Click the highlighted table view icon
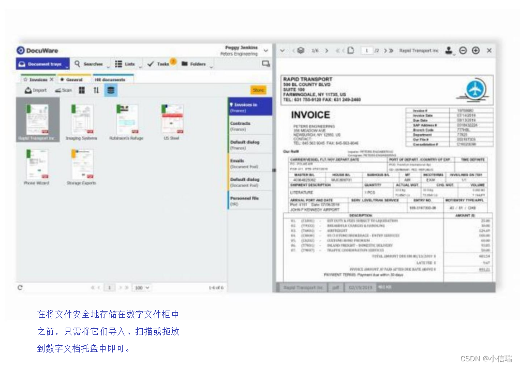The height and width of the screenshot is (367, 520). (x=111, y=90)
